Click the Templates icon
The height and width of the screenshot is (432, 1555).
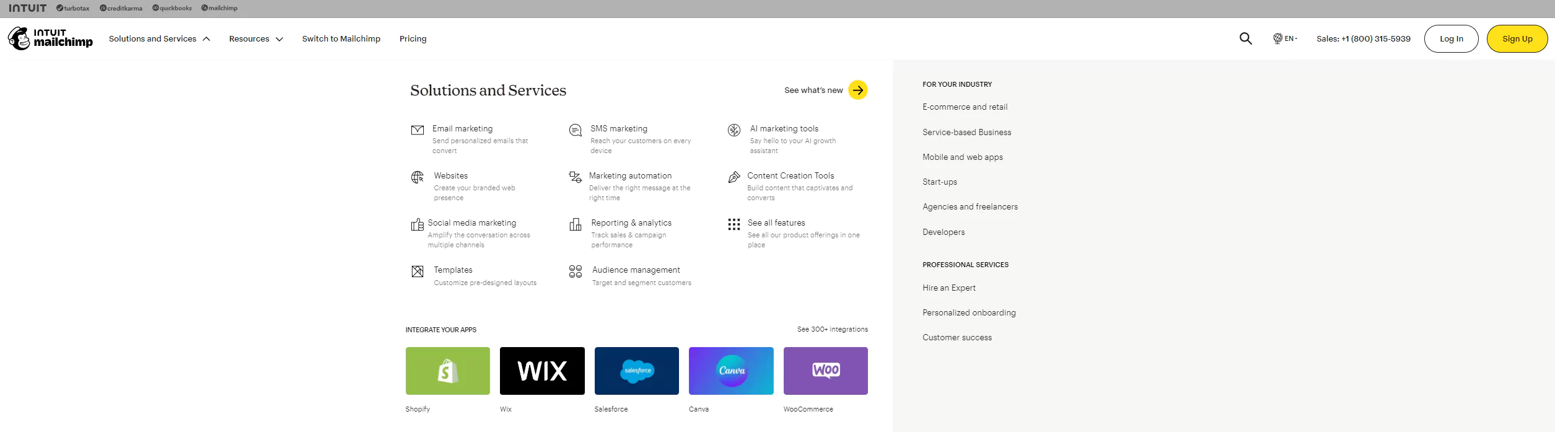tap(418, 271)
